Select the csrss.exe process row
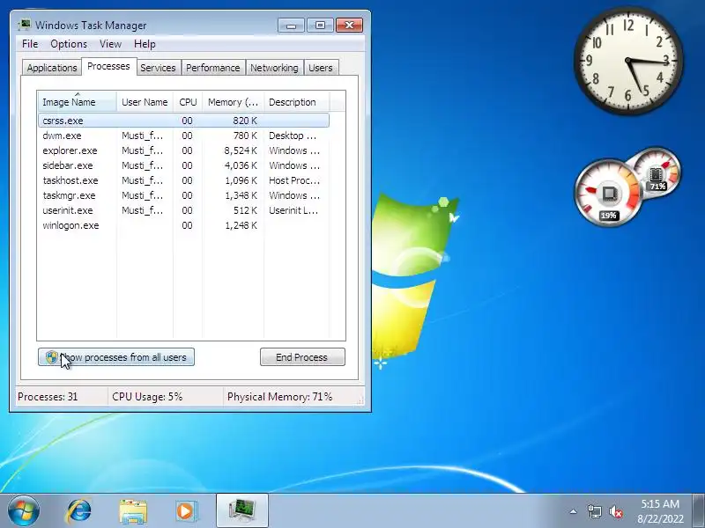Screen dimensions: 705x528 [x=184, y=121]
